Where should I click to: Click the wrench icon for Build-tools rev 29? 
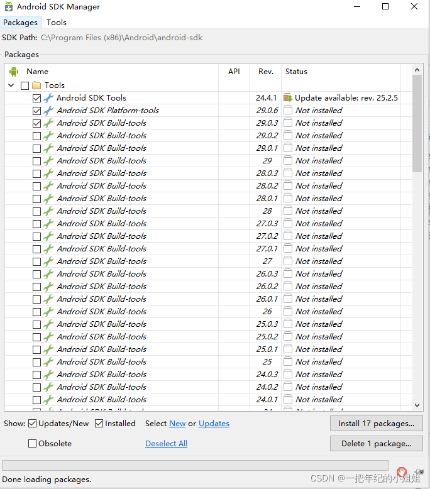48,161
